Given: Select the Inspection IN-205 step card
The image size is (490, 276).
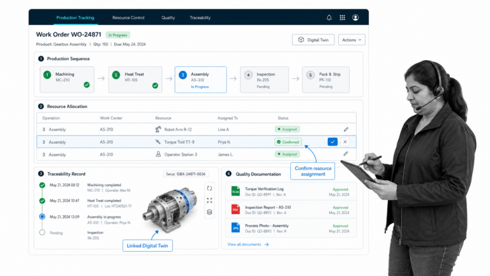Looking at the screenshot, I should tap(264, 79).
